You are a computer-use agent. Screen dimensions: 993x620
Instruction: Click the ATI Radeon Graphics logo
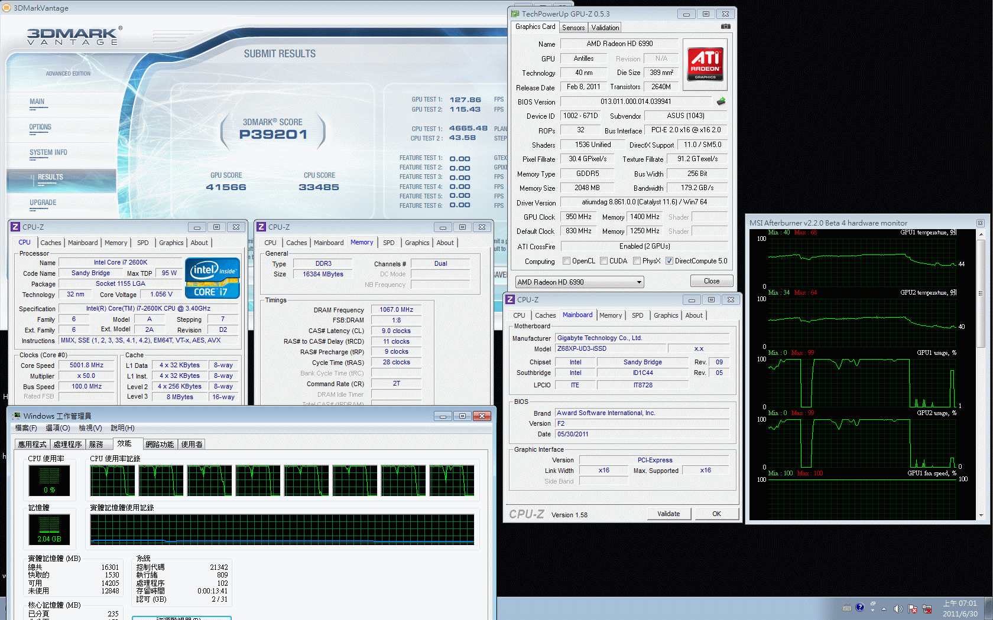pos(706,64)
